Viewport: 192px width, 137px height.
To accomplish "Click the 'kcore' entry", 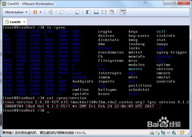I will (x=104, y=94).
